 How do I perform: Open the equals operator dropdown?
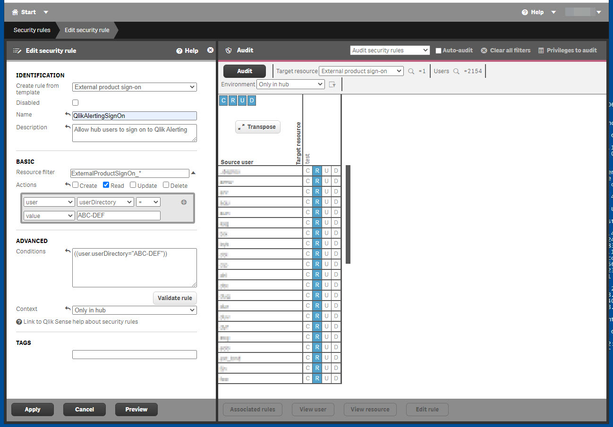pyautogui.click(x=148, y=202)
